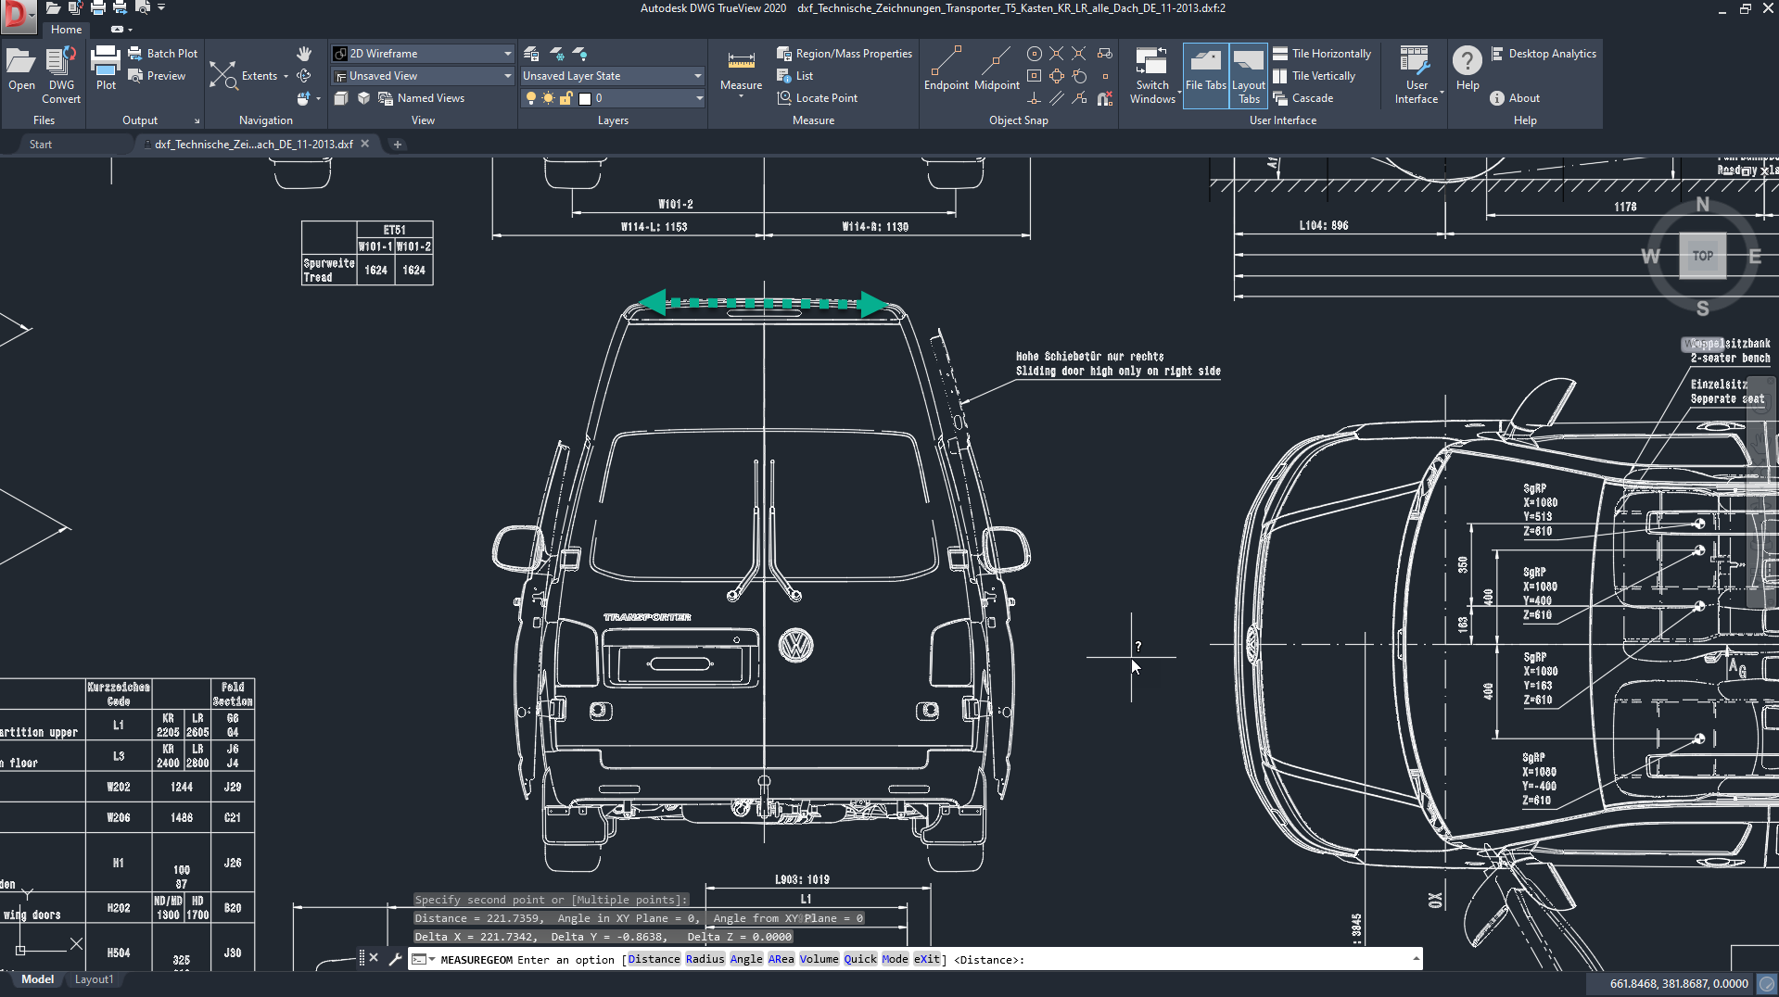Toggle Parallel object snap icon
The height and width of the screenshot is (997, 1779).
pyautogui.click(x=1057, y=98)
